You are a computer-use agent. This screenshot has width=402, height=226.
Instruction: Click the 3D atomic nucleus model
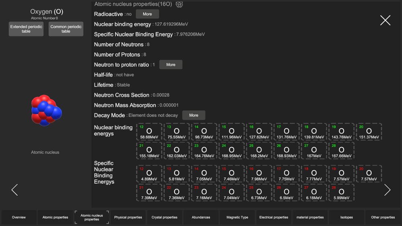46,110
